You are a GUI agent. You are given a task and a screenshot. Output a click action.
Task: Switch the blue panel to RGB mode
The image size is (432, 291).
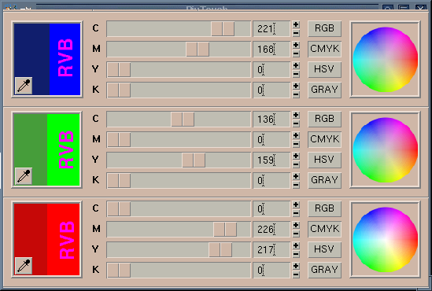[x=324, y=28]
